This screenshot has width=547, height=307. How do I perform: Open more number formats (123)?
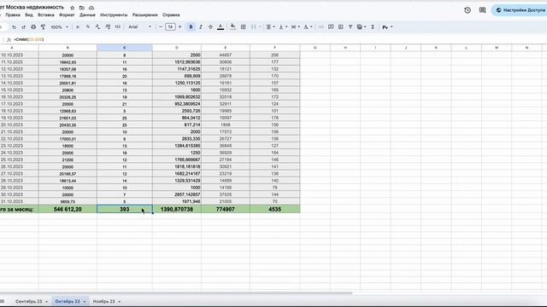pyautogui.click(x=118, y=26)
